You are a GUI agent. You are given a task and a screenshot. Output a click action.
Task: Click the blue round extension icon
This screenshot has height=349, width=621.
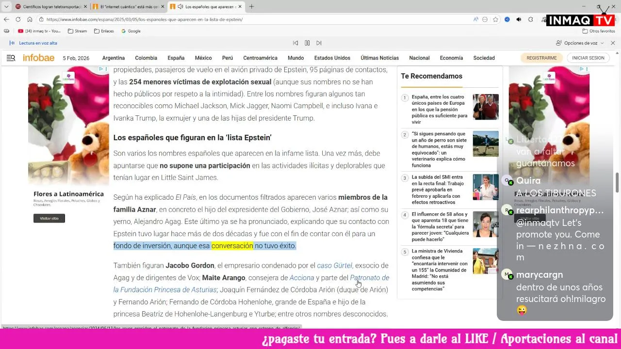pos(507,19)
